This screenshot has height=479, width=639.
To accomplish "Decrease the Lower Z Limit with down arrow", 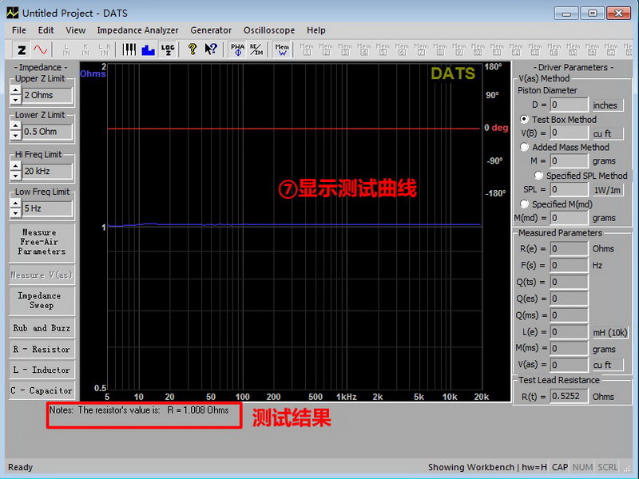I will tap(15, 137).
